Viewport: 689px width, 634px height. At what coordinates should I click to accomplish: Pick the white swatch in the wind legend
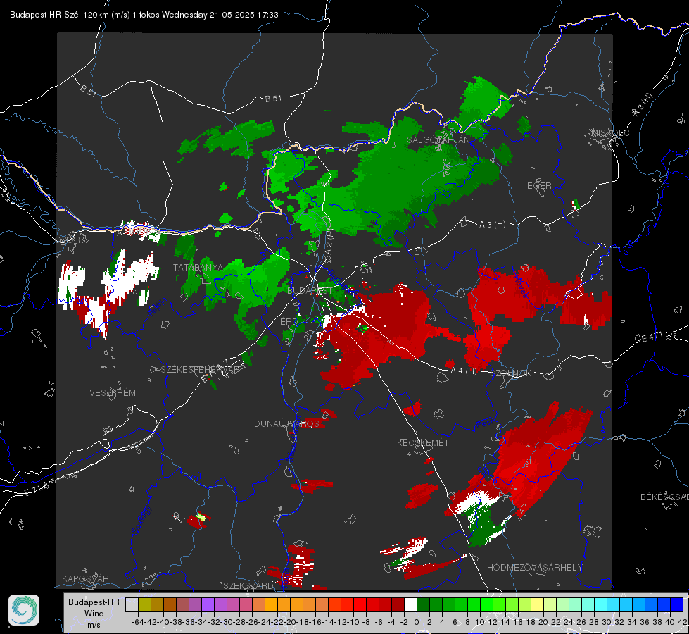coord(410,604)
